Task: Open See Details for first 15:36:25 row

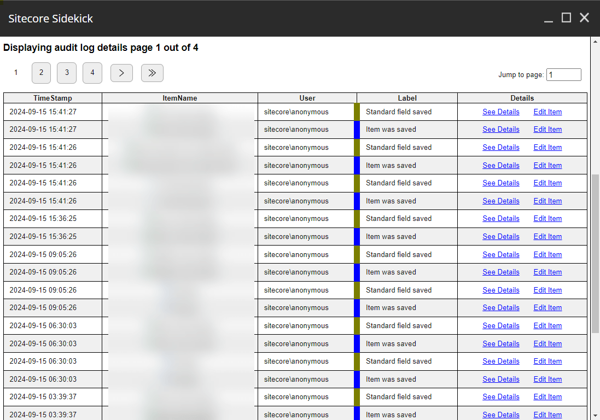Action: (500, 219)
